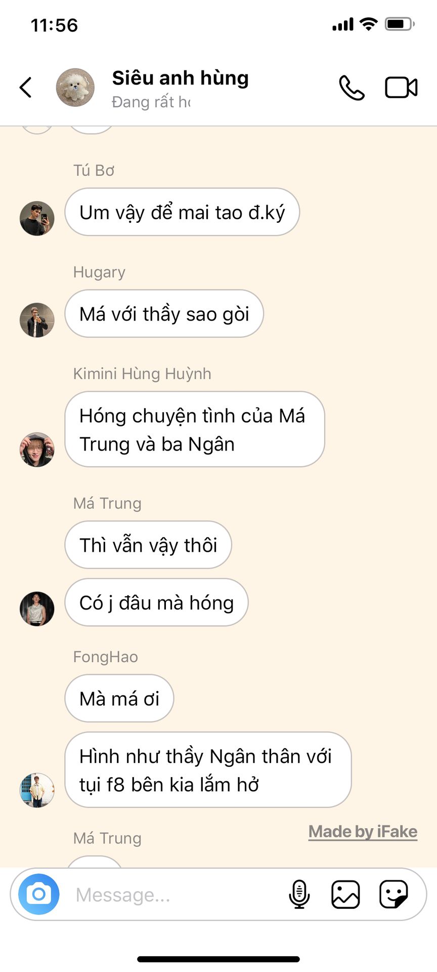Viewport: 437px width, 972px height.
Task: Open the Siêu anh hùng group title
Action: pyautogui.click(x=180, y=78)
